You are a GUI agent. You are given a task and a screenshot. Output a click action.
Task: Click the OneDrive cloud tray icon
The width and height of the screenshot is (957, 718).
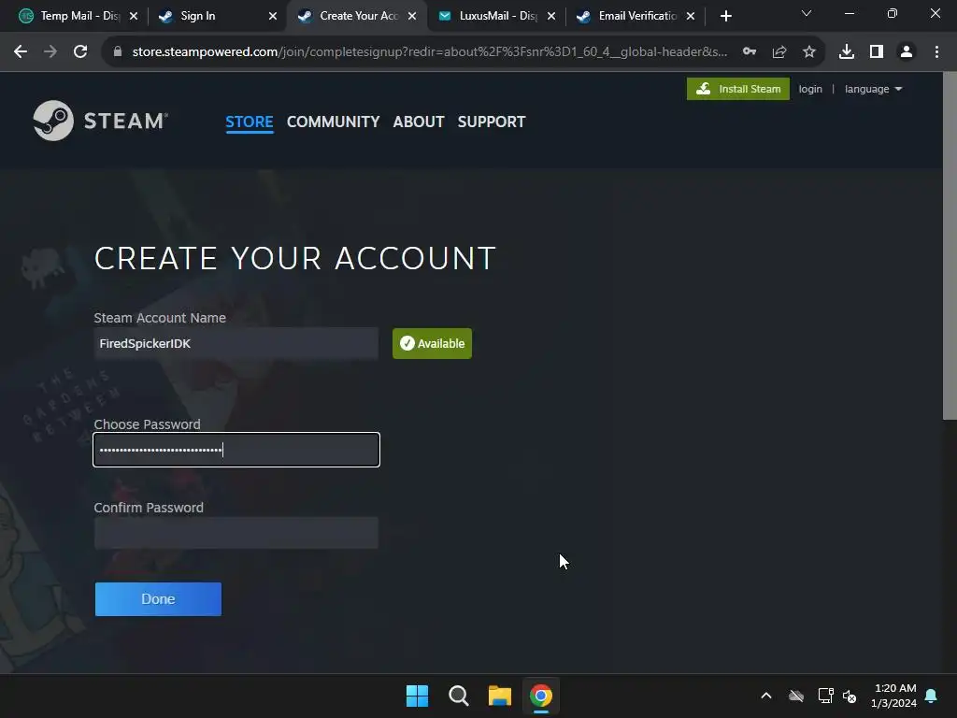pyautogui.click(x=796, y=696)
